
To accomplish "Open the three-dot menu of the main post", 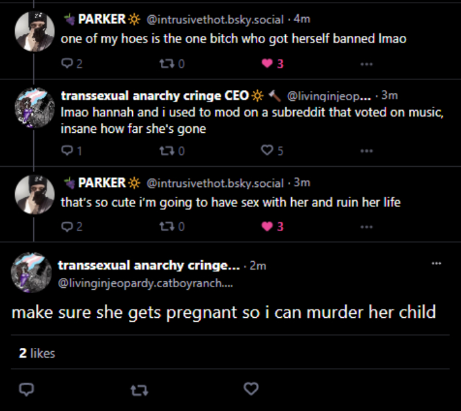I will (436, 263).
